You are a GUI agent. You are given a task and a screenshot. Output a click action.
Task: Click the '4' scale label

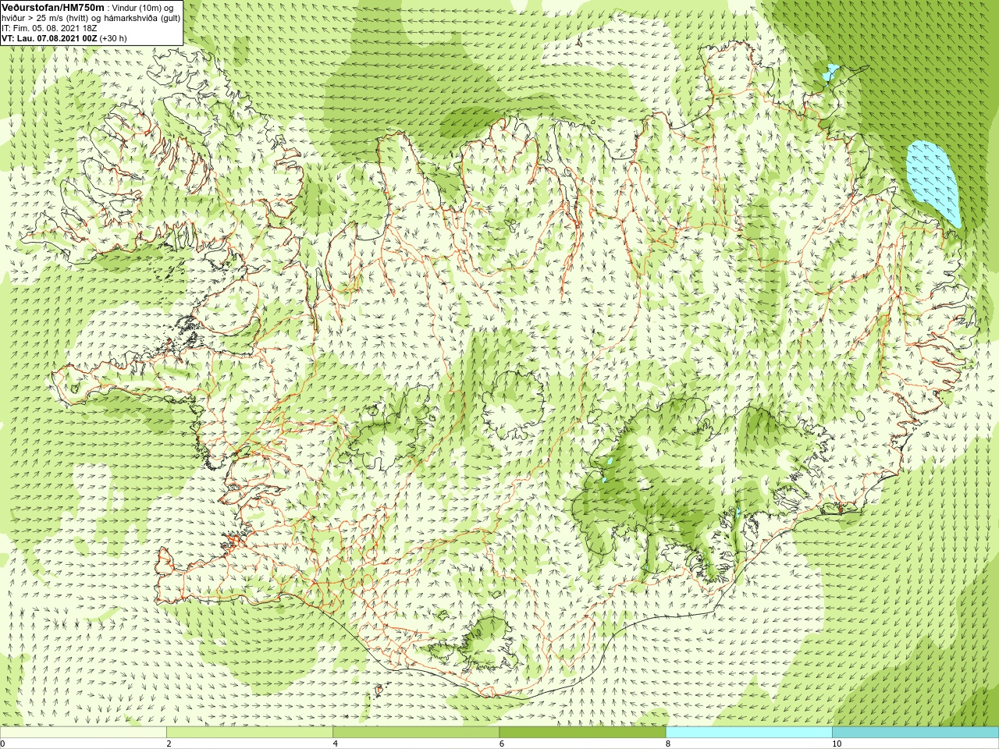tap(336, 744)
